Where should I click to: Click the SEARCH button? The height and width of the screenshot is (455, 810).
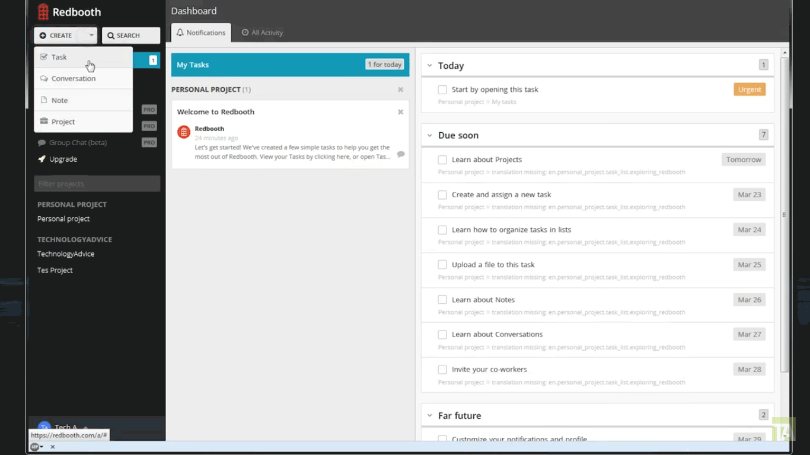(131, 36)
